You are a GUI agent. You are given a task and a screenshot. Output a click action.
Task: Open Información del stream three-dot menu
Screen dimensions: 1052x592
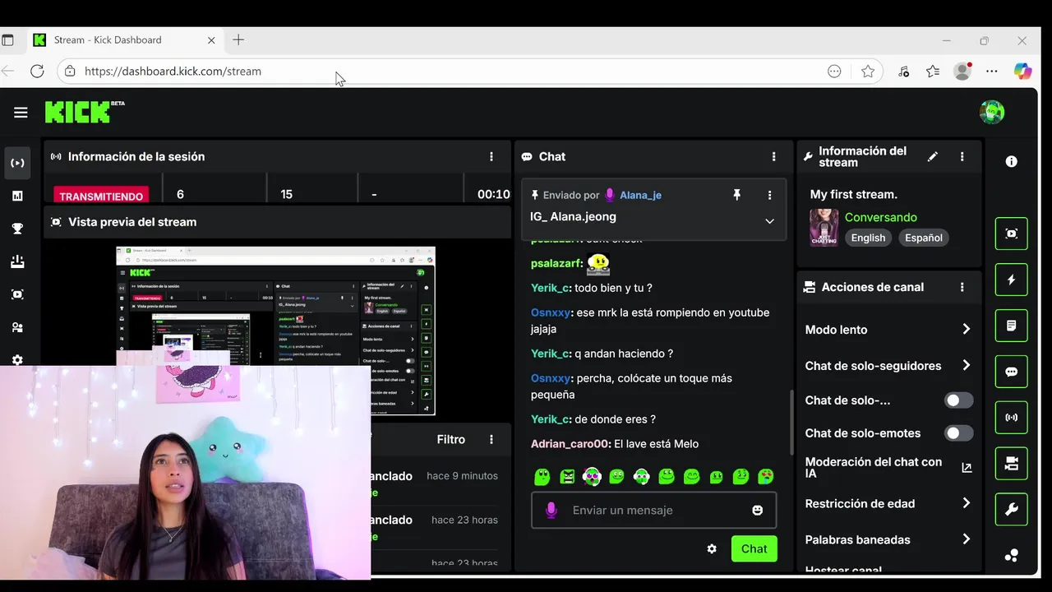click(x=962, y=156)
